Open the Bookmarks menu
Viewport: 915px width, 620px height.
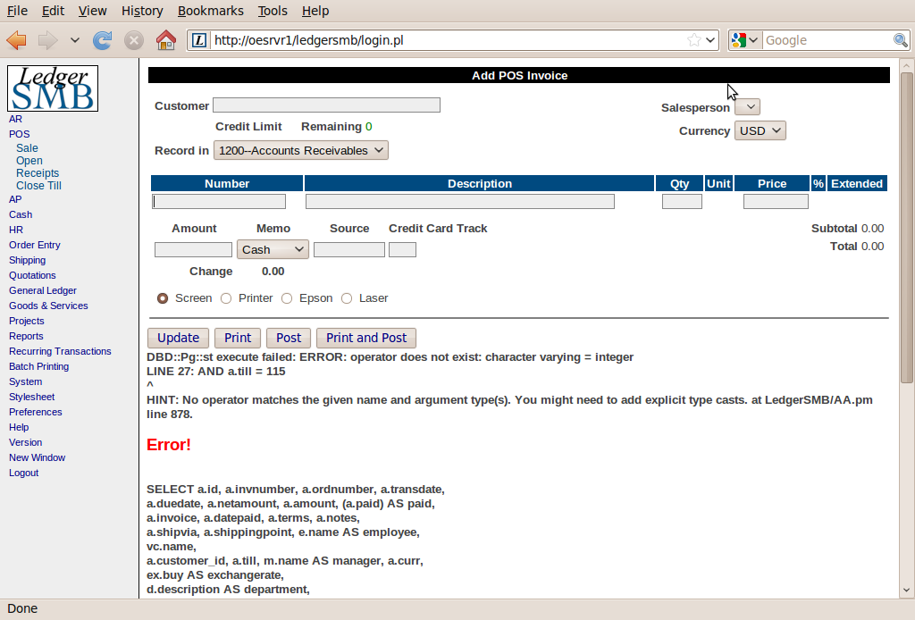click(211, 11)
